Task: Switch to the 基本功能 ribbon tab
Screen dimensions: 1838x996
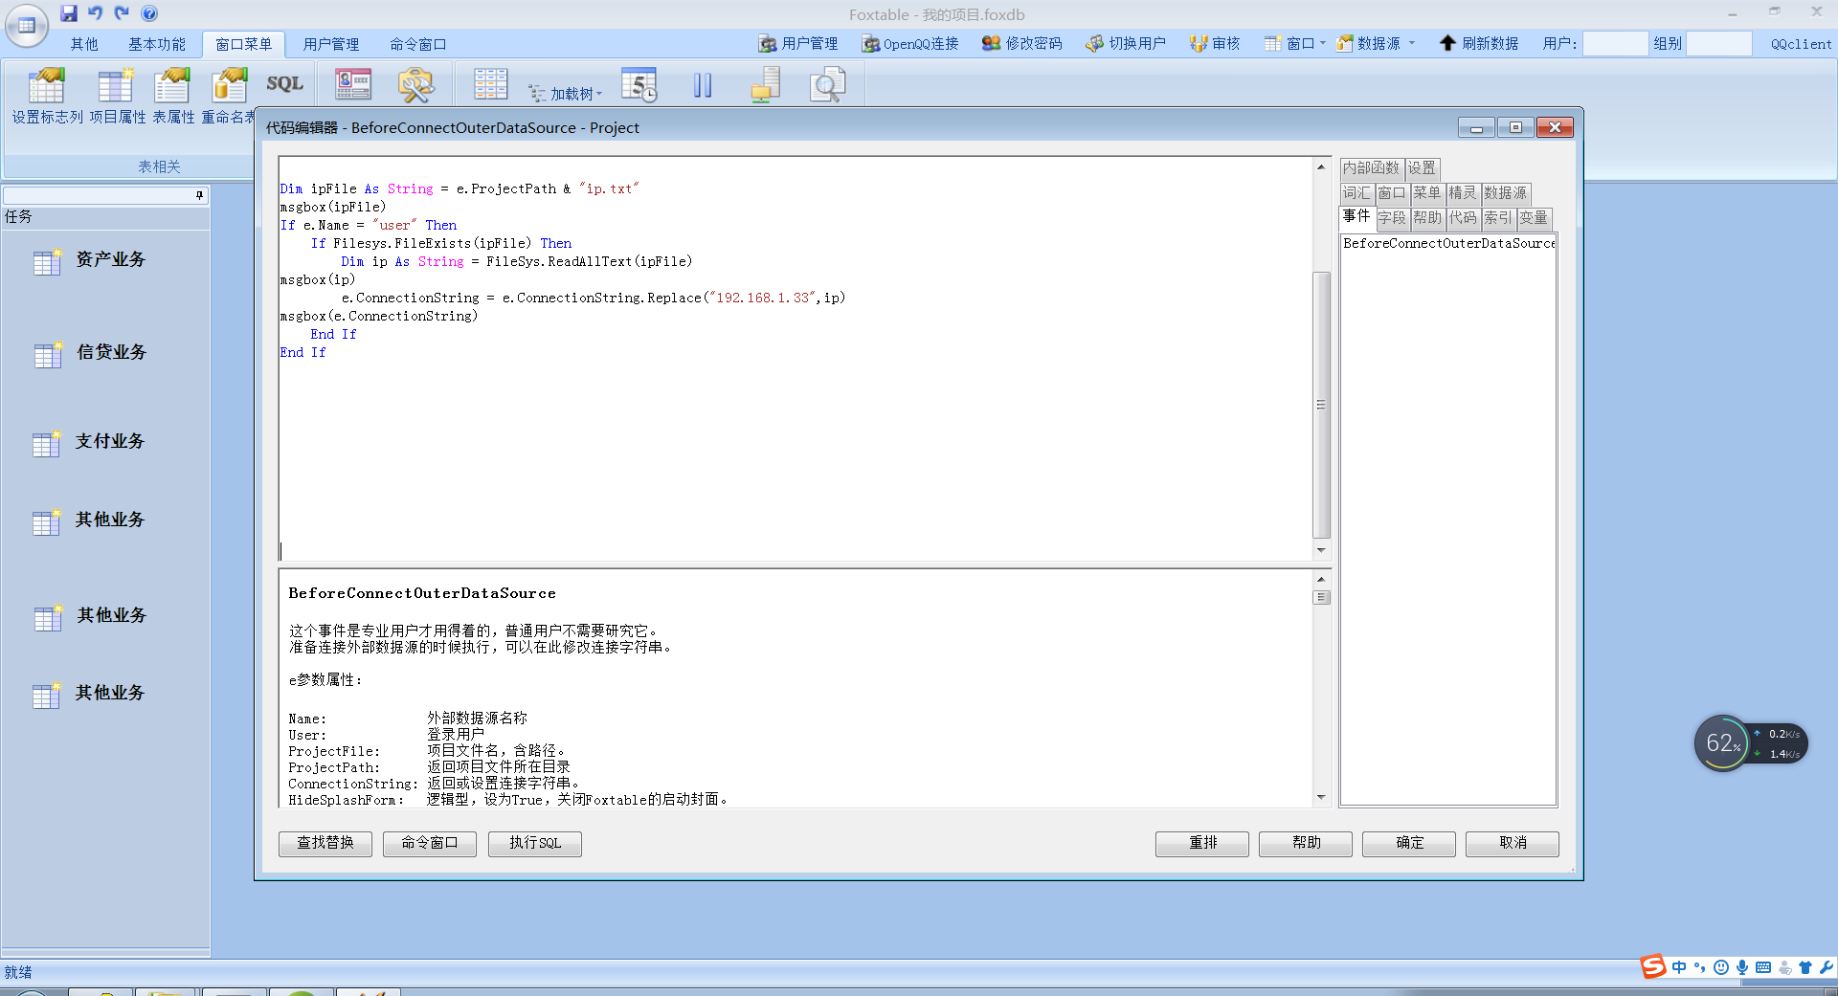Action: tap(157, 44)
